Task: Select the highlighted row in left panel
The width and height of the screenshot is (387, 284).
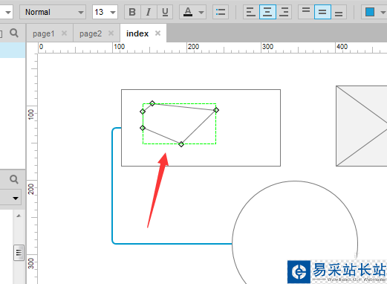Action: [13, 50]
